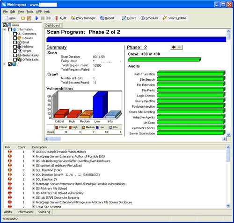Switch to the Information tab

point(25,212)
